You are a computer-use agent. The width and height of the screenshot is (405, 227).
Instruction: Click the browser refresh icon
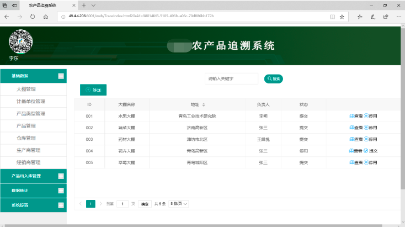tap(33, 17)
